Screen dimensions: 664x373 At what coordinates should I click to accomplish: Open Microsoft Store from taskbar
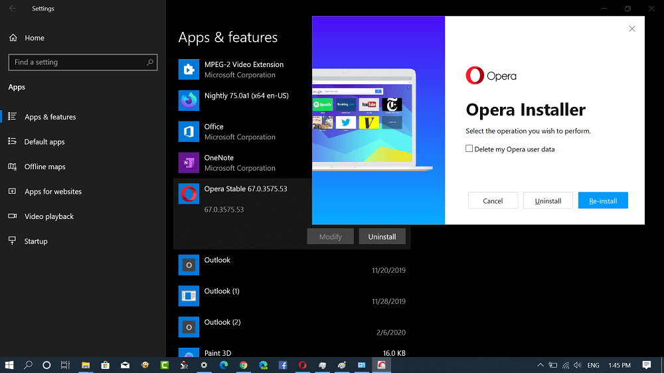(x=105, y=365)
